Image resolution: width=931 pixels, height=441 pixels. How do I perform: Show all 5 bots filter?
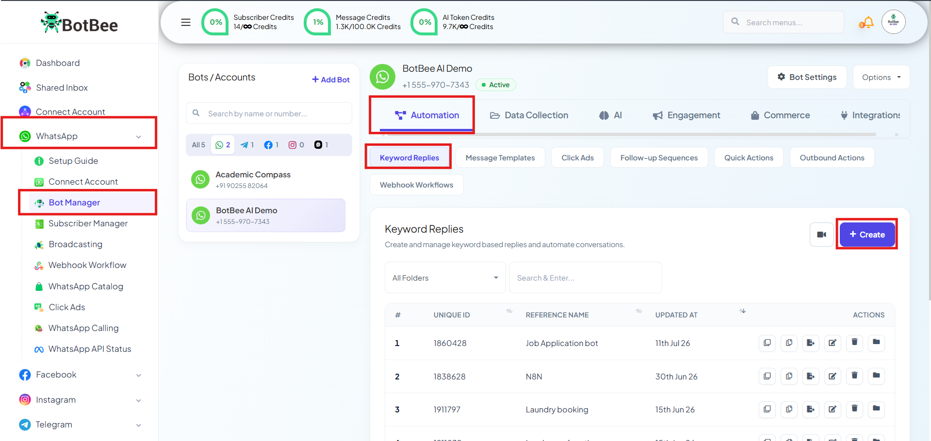(198, 145)
